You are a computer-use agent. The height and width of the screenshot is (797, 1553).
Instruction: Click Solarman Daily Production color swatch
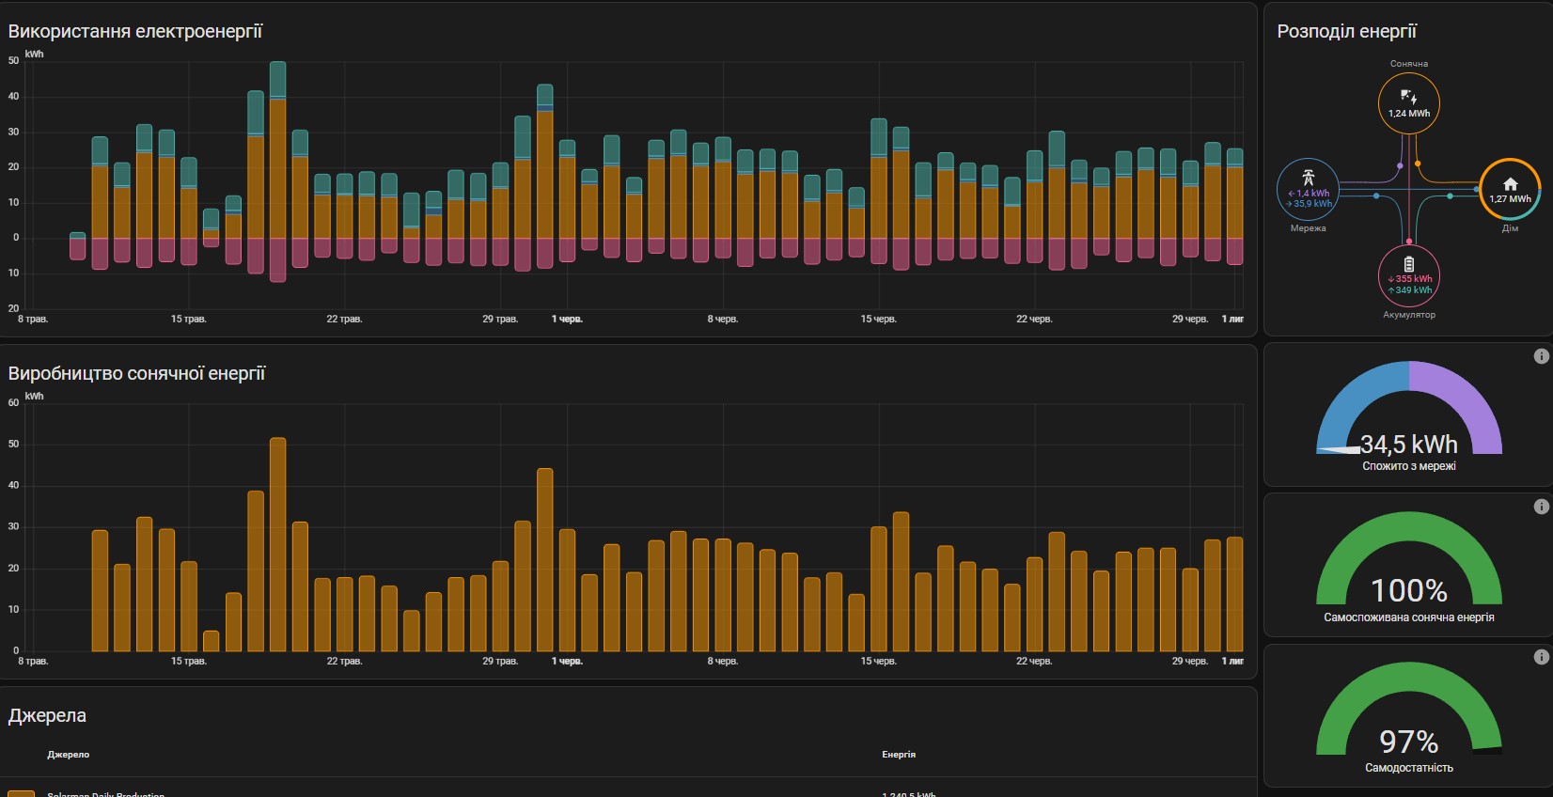(x=21, y=793)
